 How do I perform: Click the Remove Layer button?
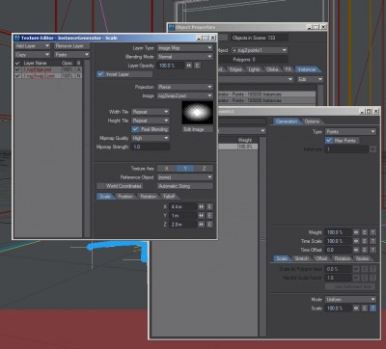[x=71, y=46]
